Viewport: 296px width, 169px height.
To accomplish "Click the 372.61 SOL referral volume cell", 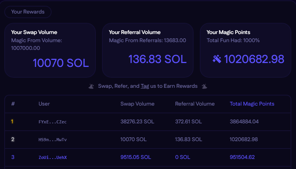I will [189, 121].
